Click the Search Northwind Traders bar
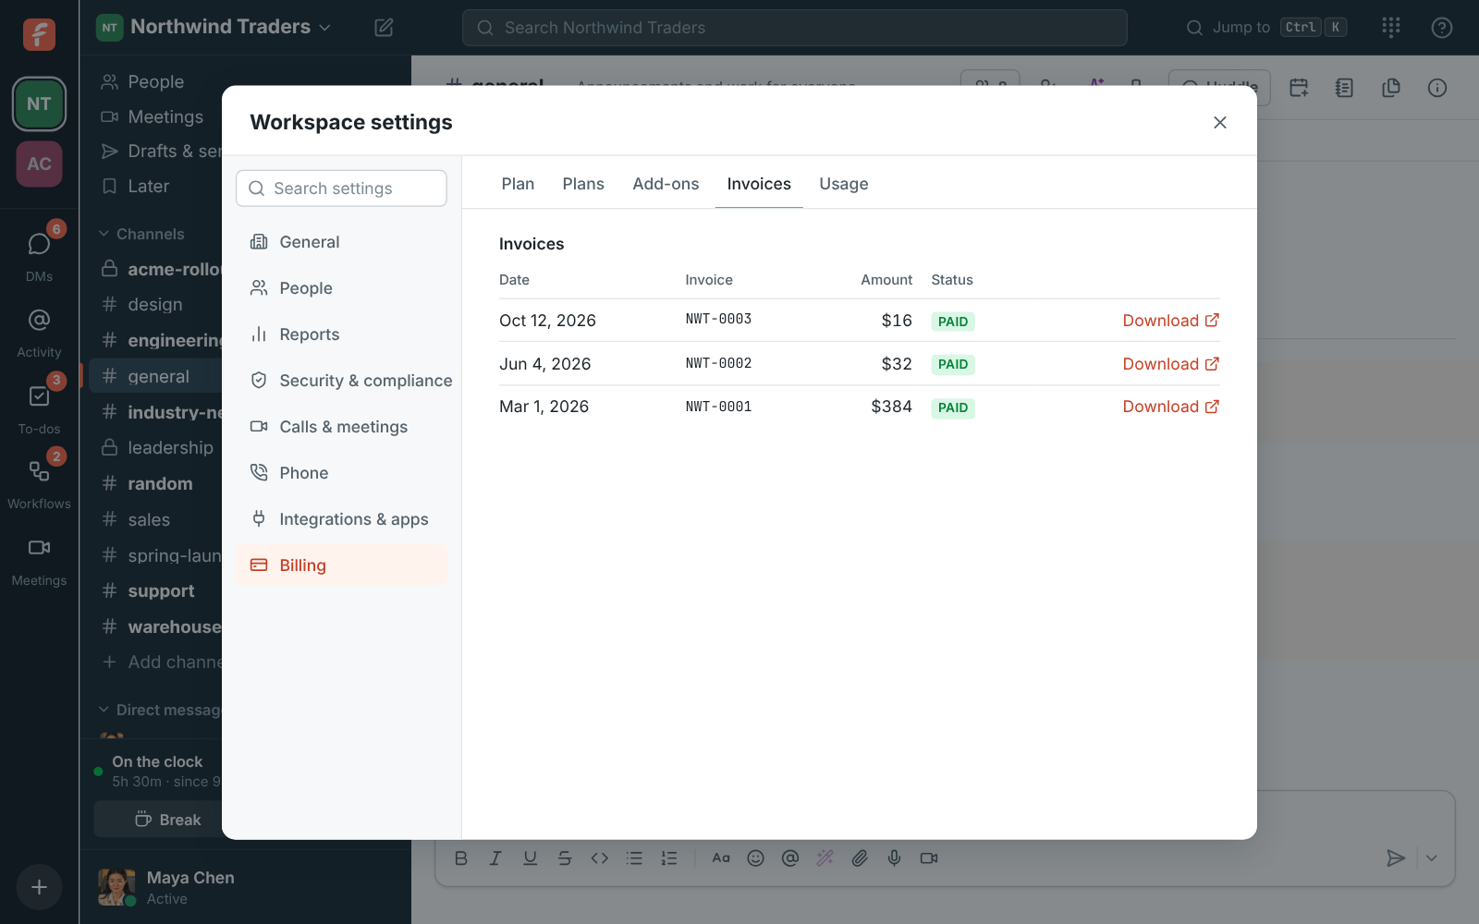The height and width of the screenshot is (924, 1479). pos(794,28)
